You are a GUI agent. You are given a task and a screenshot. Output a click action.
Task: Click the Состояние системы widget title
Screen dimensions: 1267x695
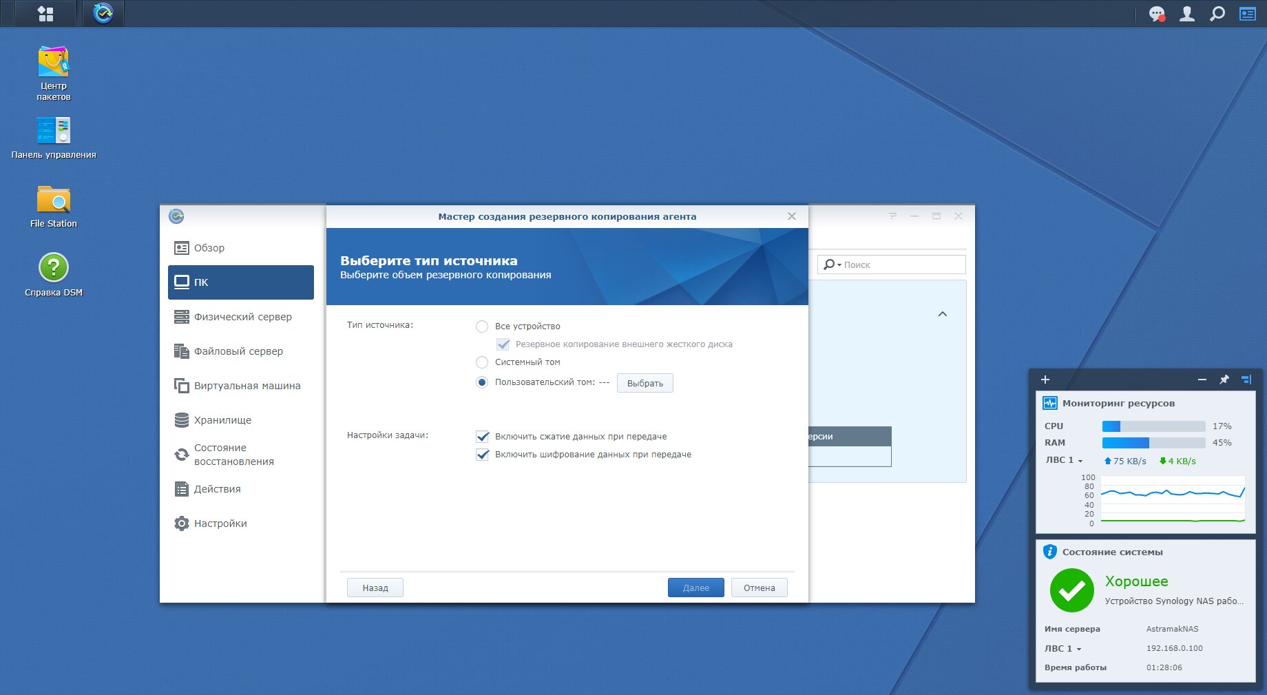1113,552
